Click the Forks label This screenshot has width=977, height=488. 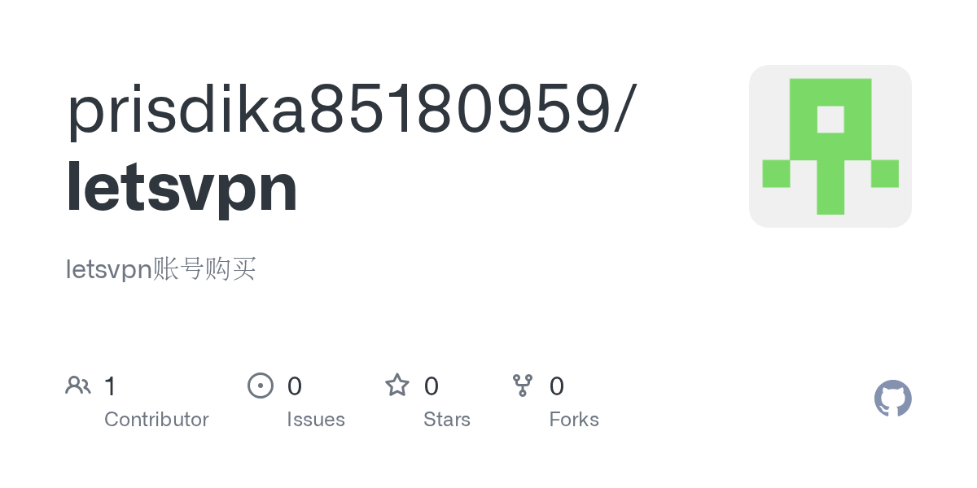tap(574, 420)
